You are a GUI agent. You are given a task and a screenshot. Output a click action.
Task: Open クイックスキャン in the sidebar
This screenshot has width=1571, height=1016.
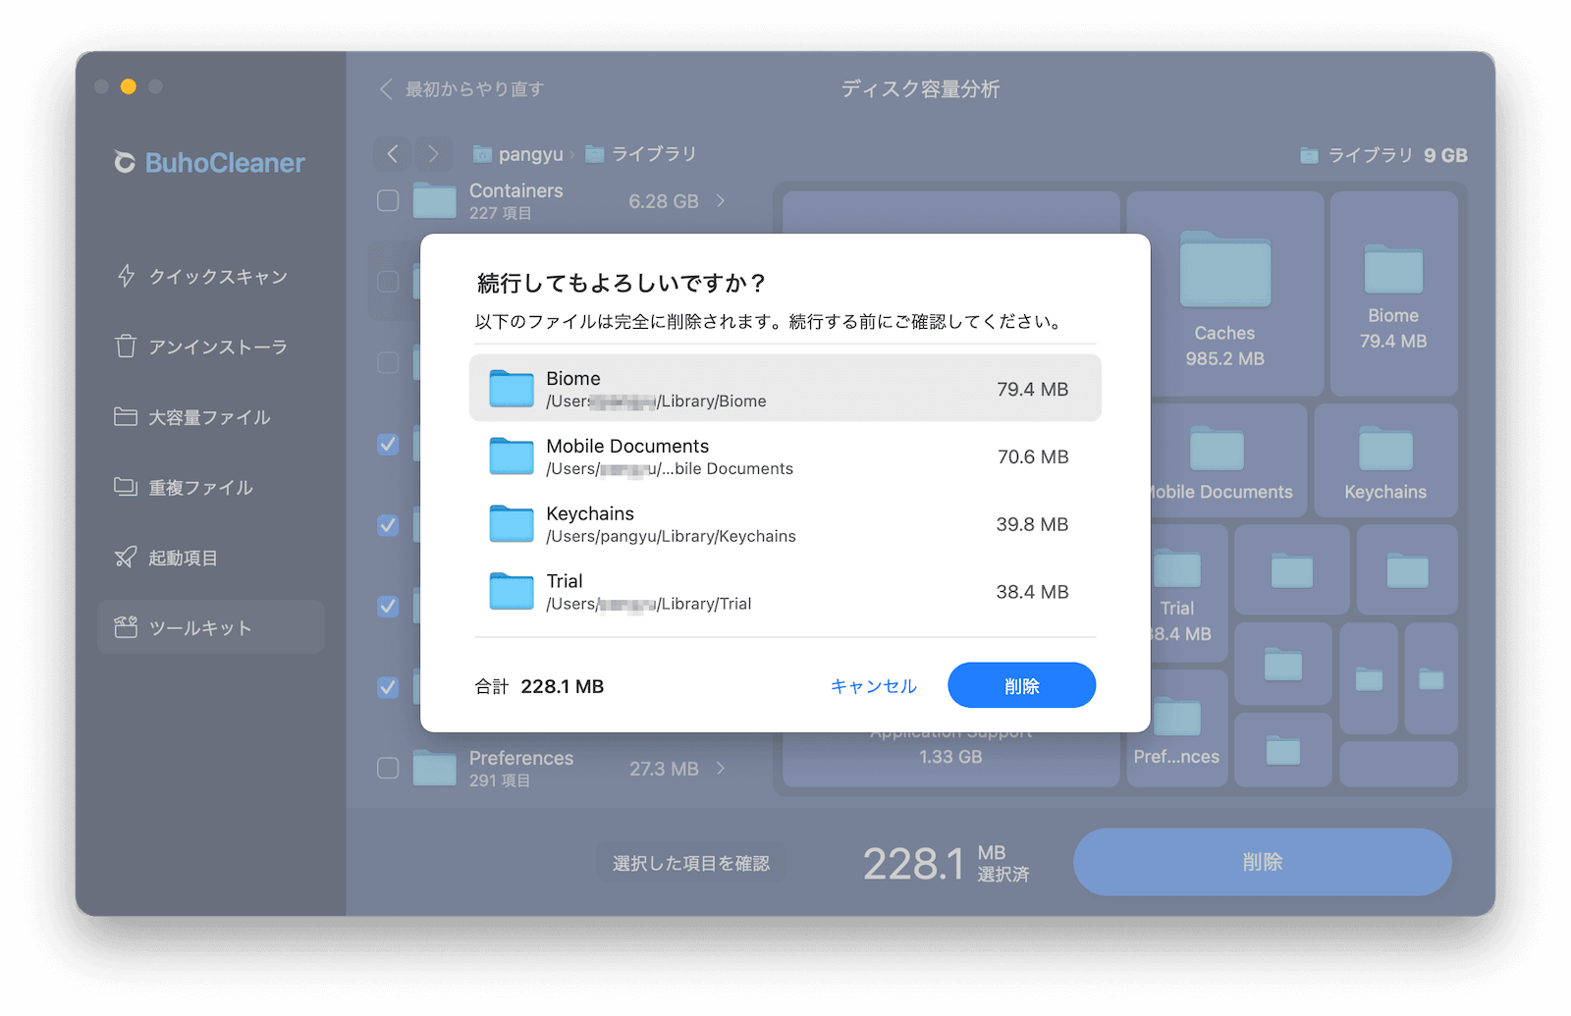pyautogui.click(x=210, y=277)
